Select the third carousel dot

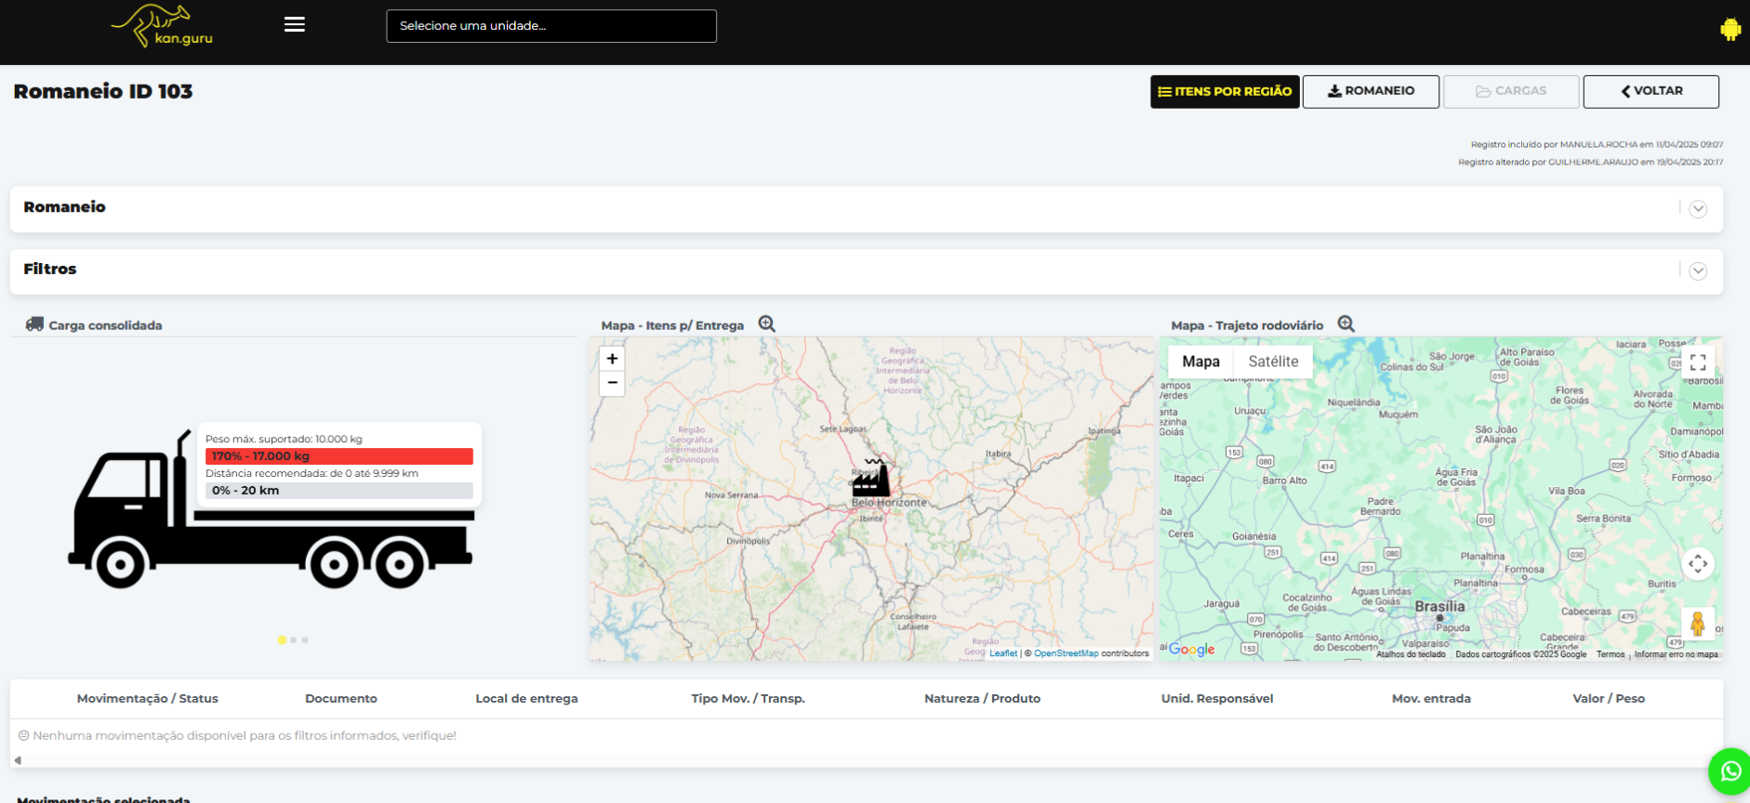[x=305, y=639]
